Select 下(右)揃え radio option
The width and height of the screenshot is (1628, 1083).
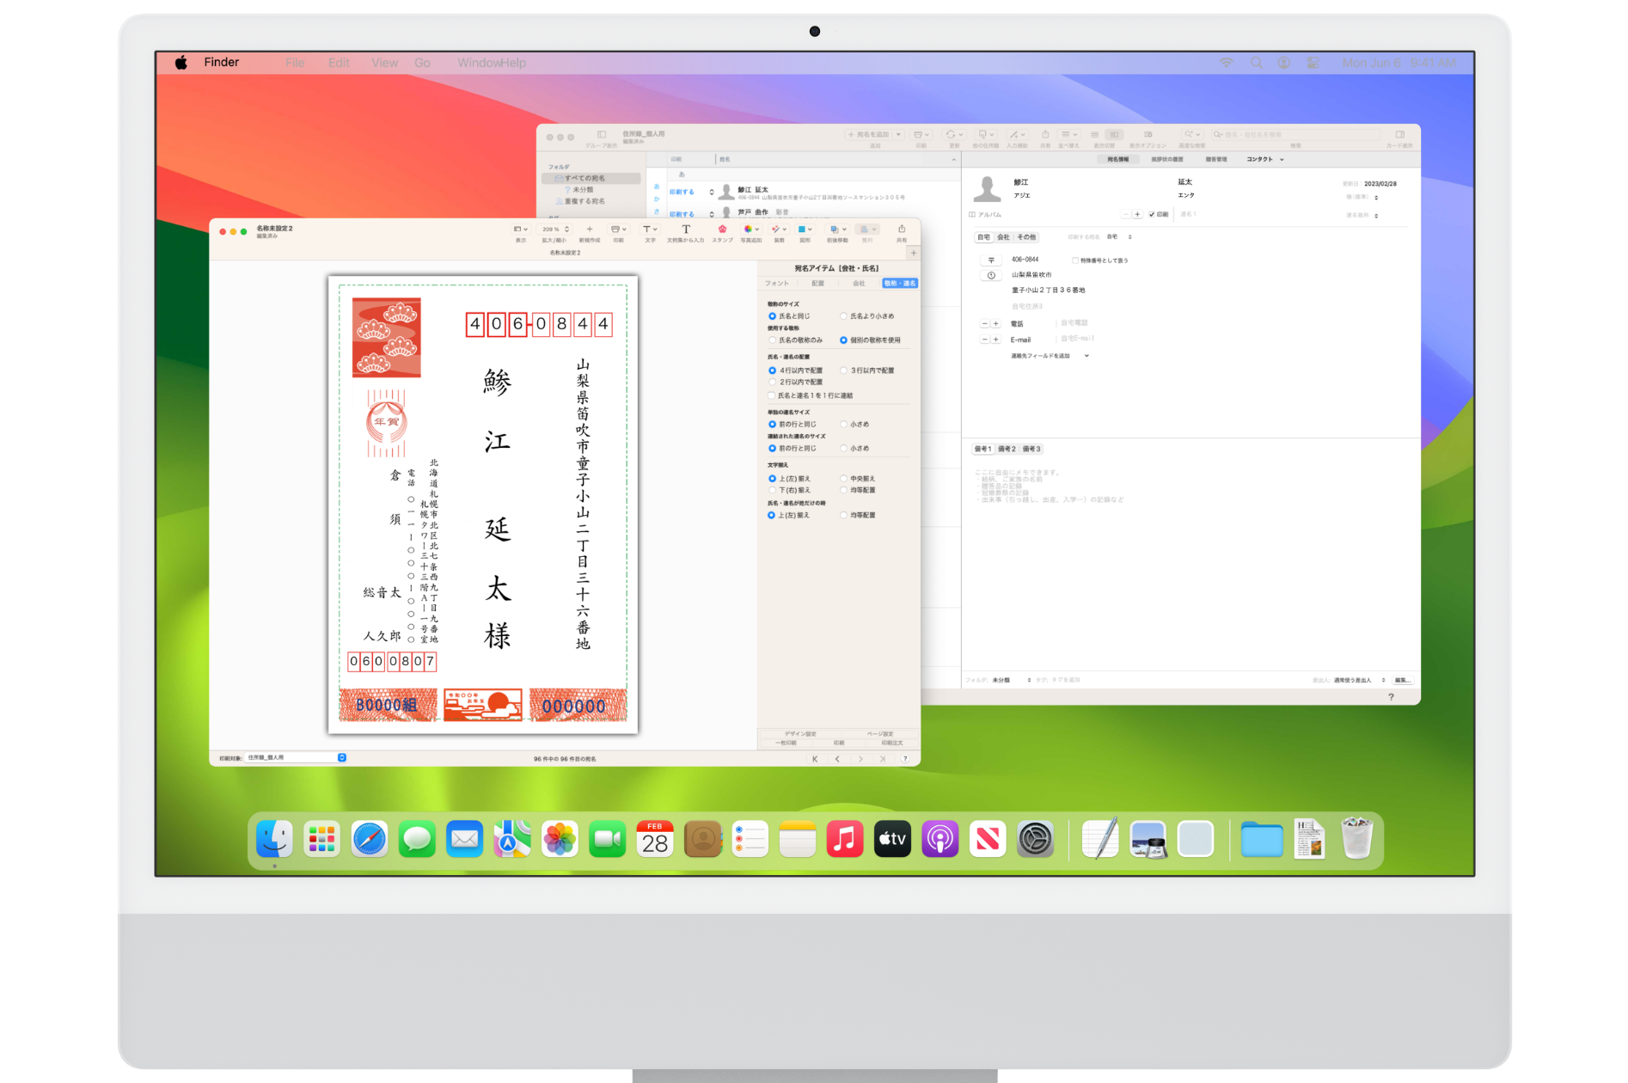(772, 491)
